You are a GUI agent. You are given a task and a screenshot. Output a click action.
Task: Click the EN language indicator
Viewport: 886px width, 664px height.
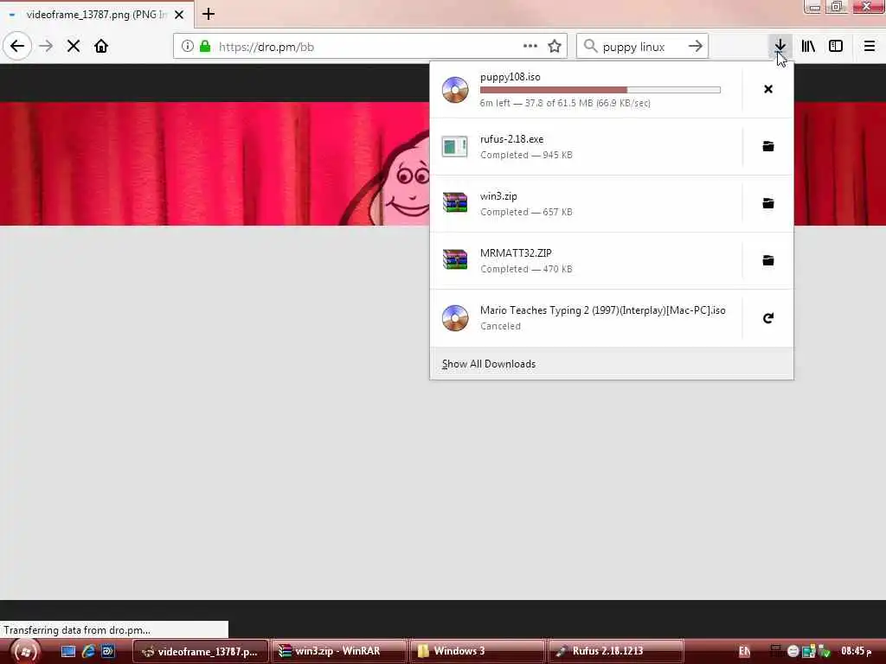(x=744, y=651)
